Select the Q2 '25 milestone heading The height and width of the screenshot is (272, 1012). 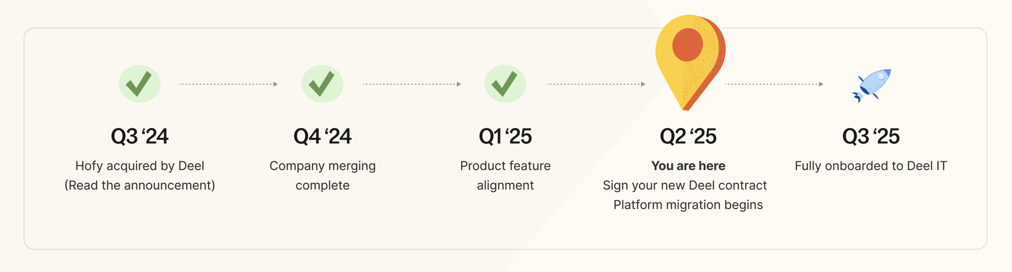(688, 136)
